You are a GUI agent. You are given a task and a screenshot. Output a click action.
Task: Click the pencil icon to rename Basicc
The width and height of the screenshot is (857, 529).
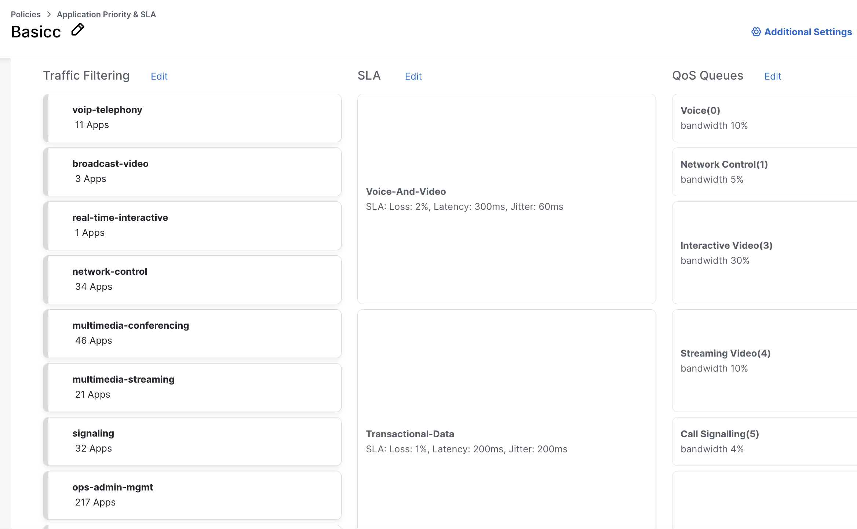77,30
